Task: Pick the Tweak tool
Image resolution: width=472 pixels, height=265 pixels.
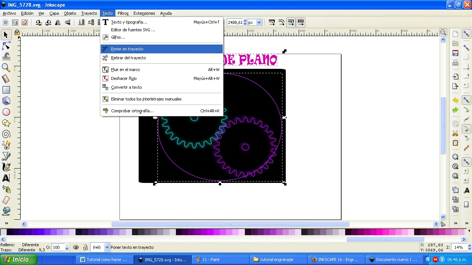Action: pos(6,57)
